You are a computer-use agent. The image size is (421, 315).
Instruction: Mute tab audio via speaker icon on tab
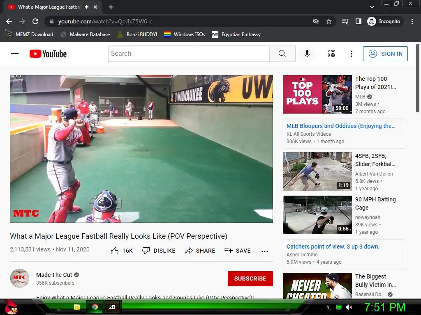[86, 7]
